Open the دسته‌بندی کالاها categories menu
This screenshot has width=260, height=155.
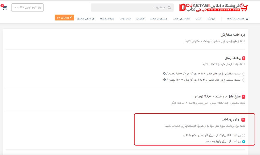click(x=237, y=19)
